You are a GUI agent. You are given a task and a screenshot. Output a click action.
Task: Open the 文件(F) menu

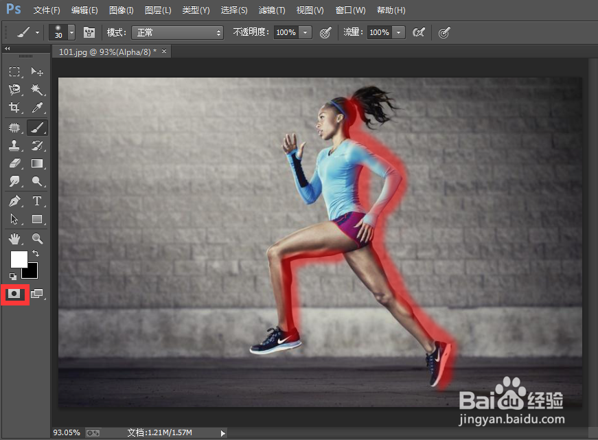coord(47,10)
